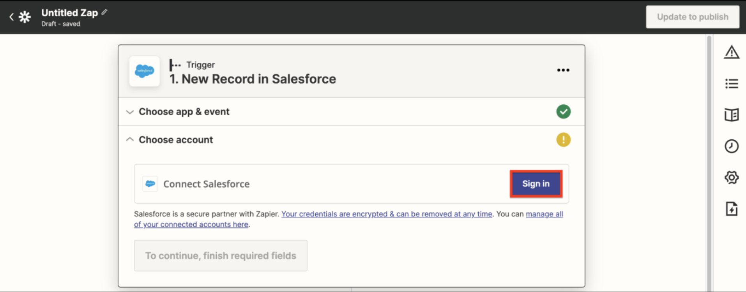This screenshot has height=292, width=746.
Task: Click the editor vertical scrollbar
Action: click(x=709, y=163)
